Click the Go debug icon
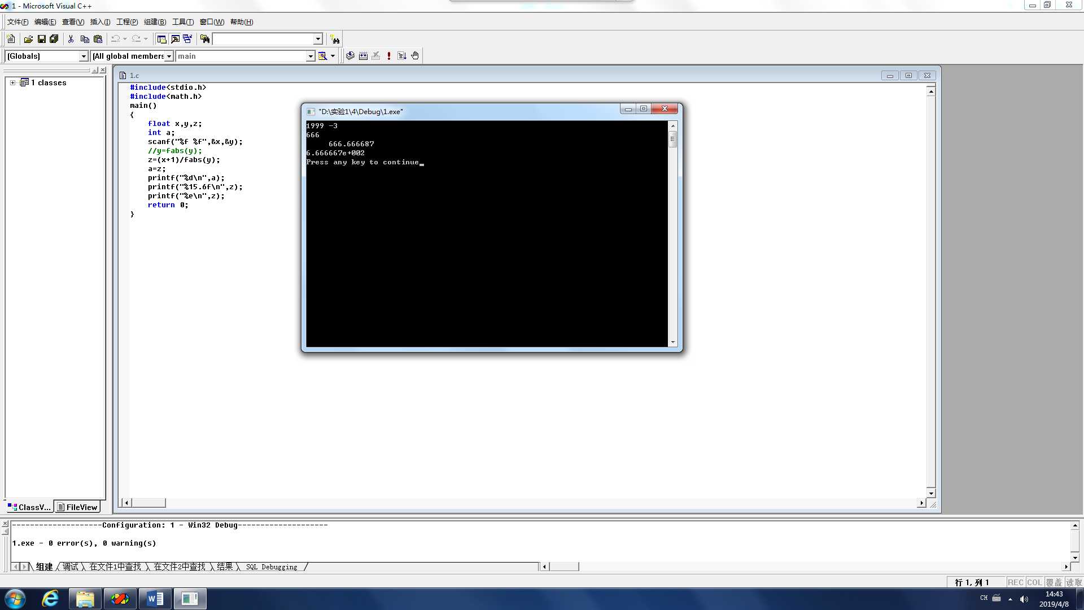 coord(402,56)
